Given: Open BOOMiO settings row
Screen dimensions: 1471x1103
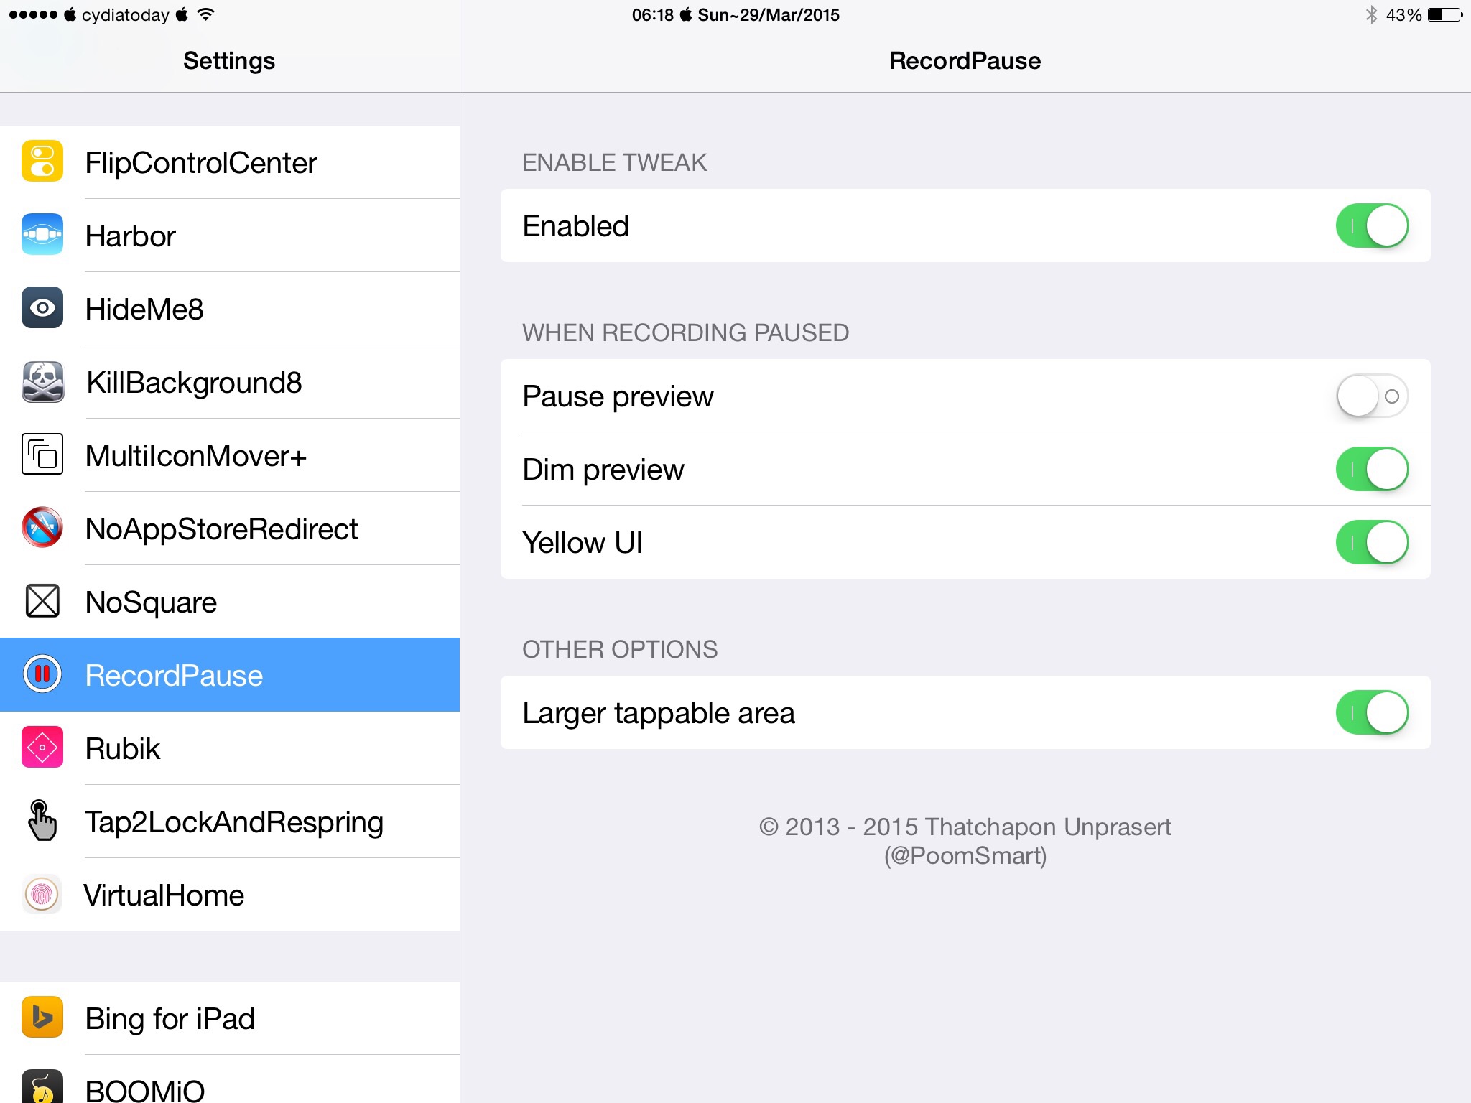Looking at the screenshot, I should click(230, 1079).
